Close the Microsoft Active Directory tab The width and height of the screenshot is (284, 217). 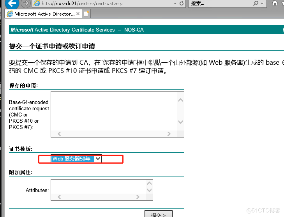[x=78, y=14]
